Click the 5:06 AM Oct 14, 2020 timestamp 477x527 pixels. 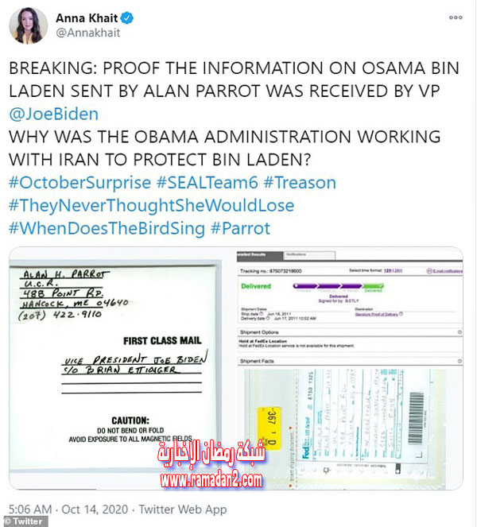(x=68, y=510)
